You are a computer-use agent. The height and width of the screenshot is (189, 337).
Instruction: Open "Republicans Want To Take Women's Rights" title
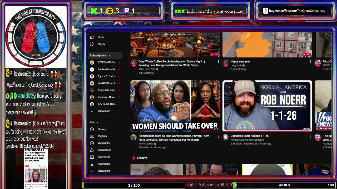174,138
